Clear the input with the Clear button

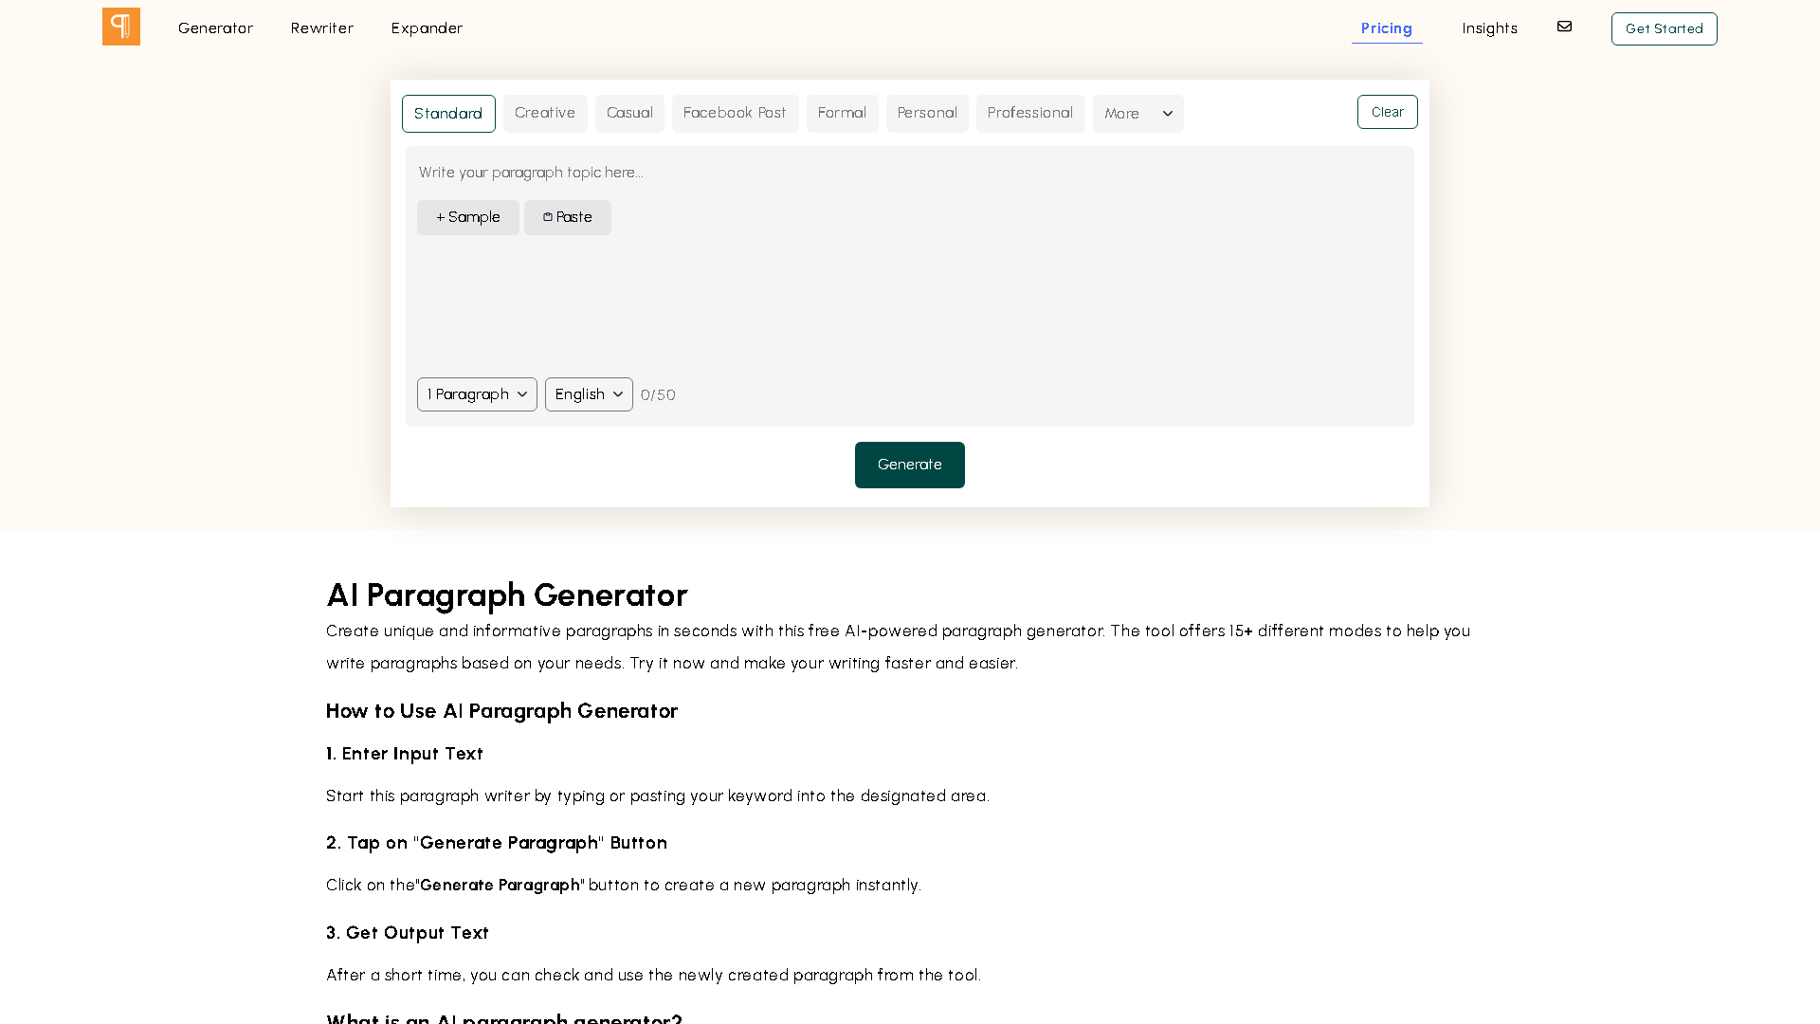[x=1387, y=111]
